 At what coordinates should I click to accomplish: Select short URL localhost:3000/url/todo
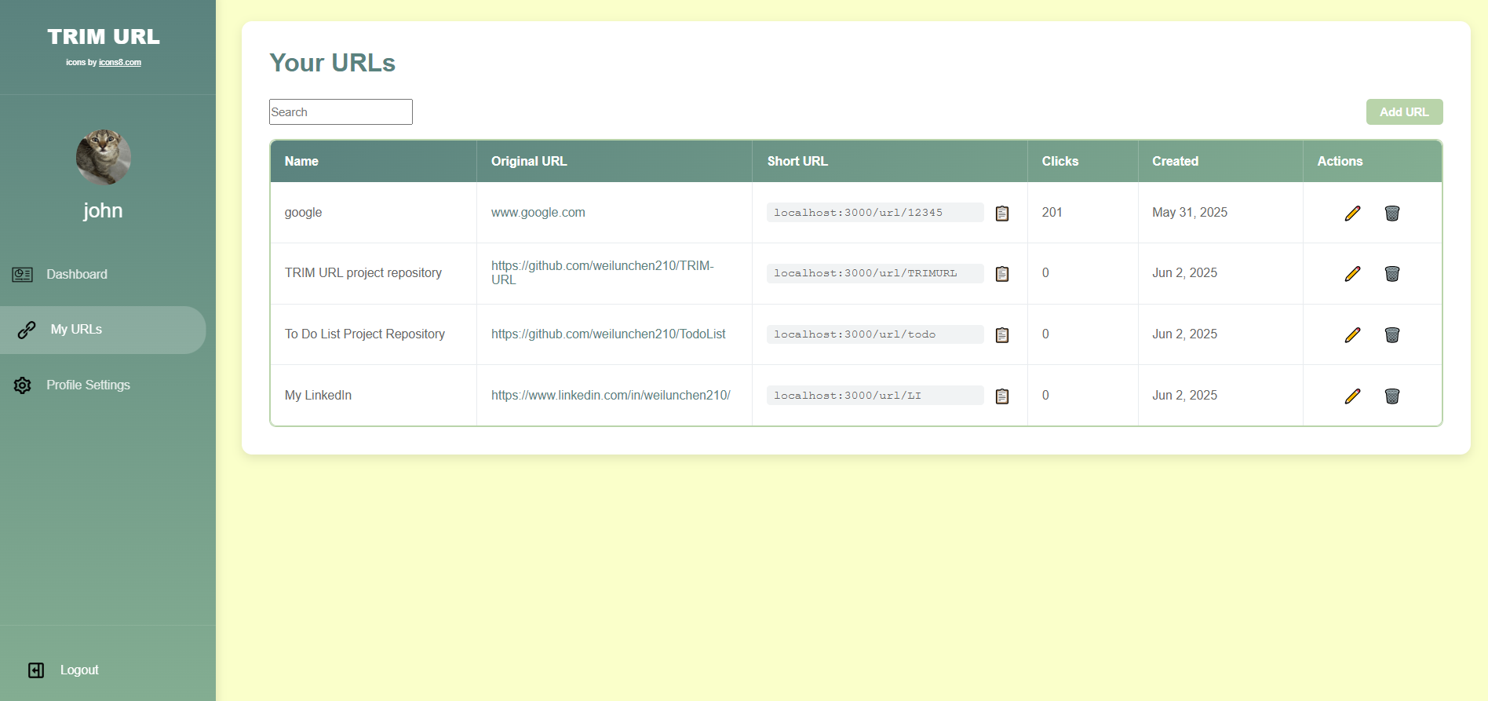[x=875, y=334]
